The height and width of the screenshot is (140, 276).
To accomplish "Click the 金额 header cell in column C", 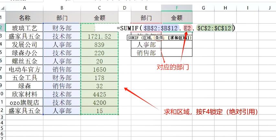I will pyautogui.click(x=99, y=17).
